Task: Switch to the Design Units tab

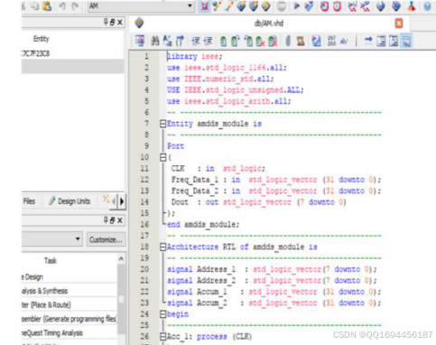Action: coord(70,201)
